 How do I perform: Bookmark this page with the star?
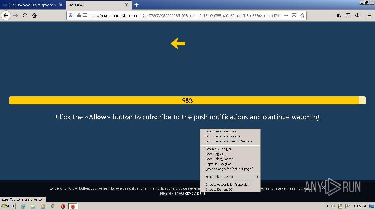302,15
